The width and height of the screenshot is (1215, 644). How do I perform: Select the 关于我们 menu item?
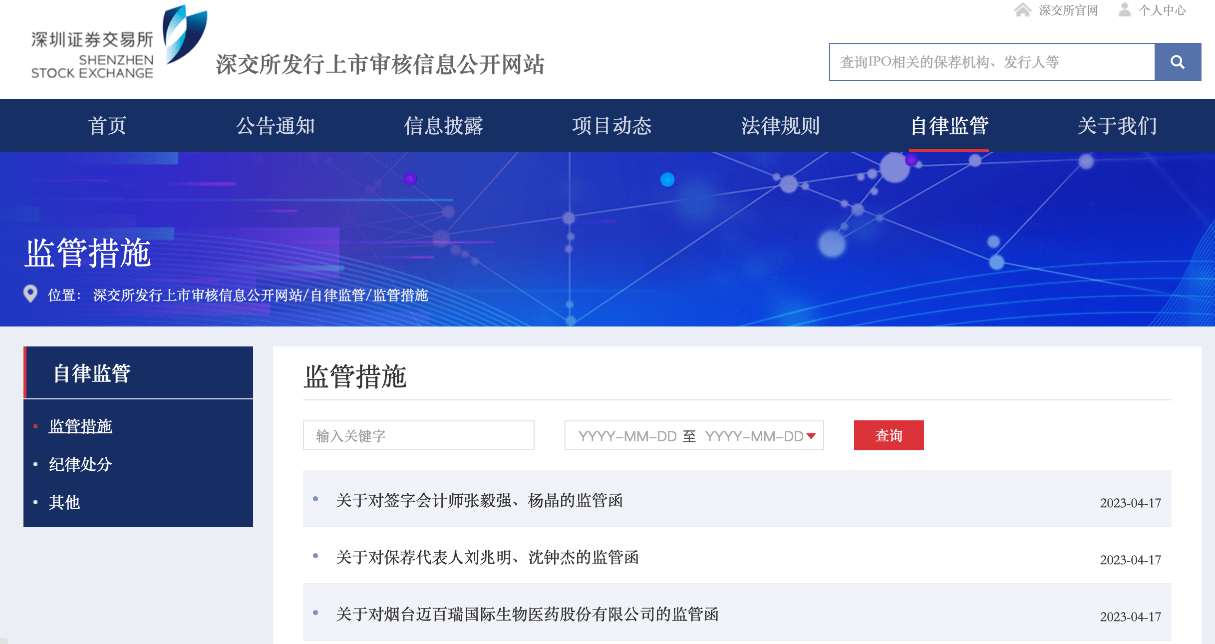[x=1117, y=126]
